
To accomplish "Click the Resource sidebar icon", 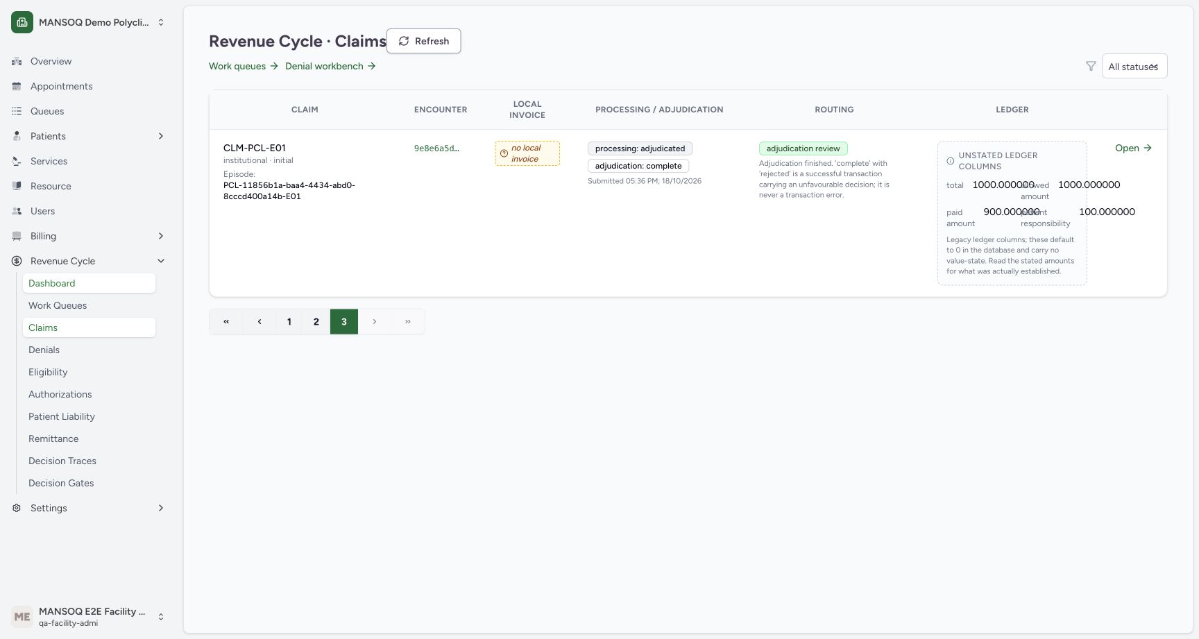I will [x=17, y=186].
